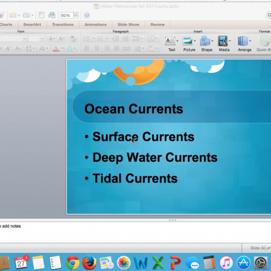
Task: Toggle Justify text alignment
Action: tap(117, 48)
